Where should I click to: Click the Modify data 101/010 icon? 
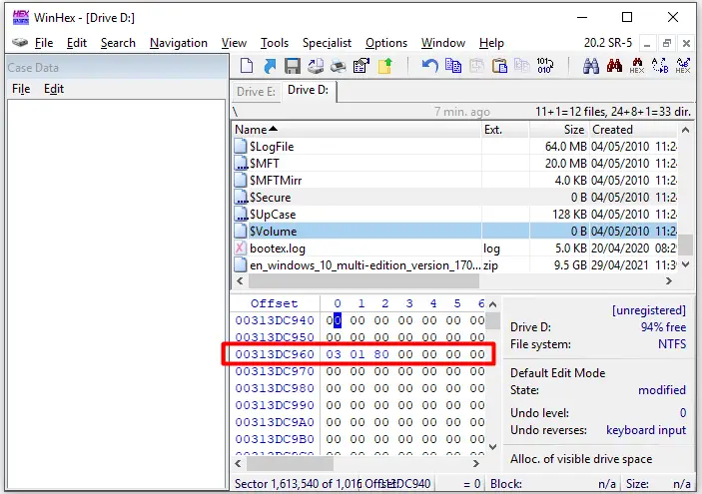coord(545,66)
